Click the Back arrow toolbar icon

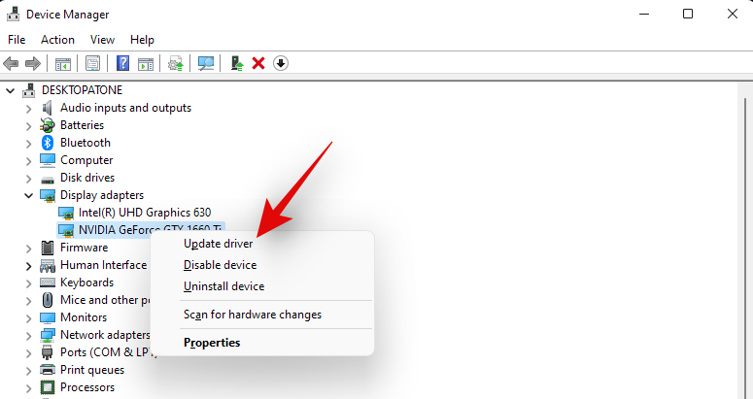pyautogui.click(x=11, y=63)
